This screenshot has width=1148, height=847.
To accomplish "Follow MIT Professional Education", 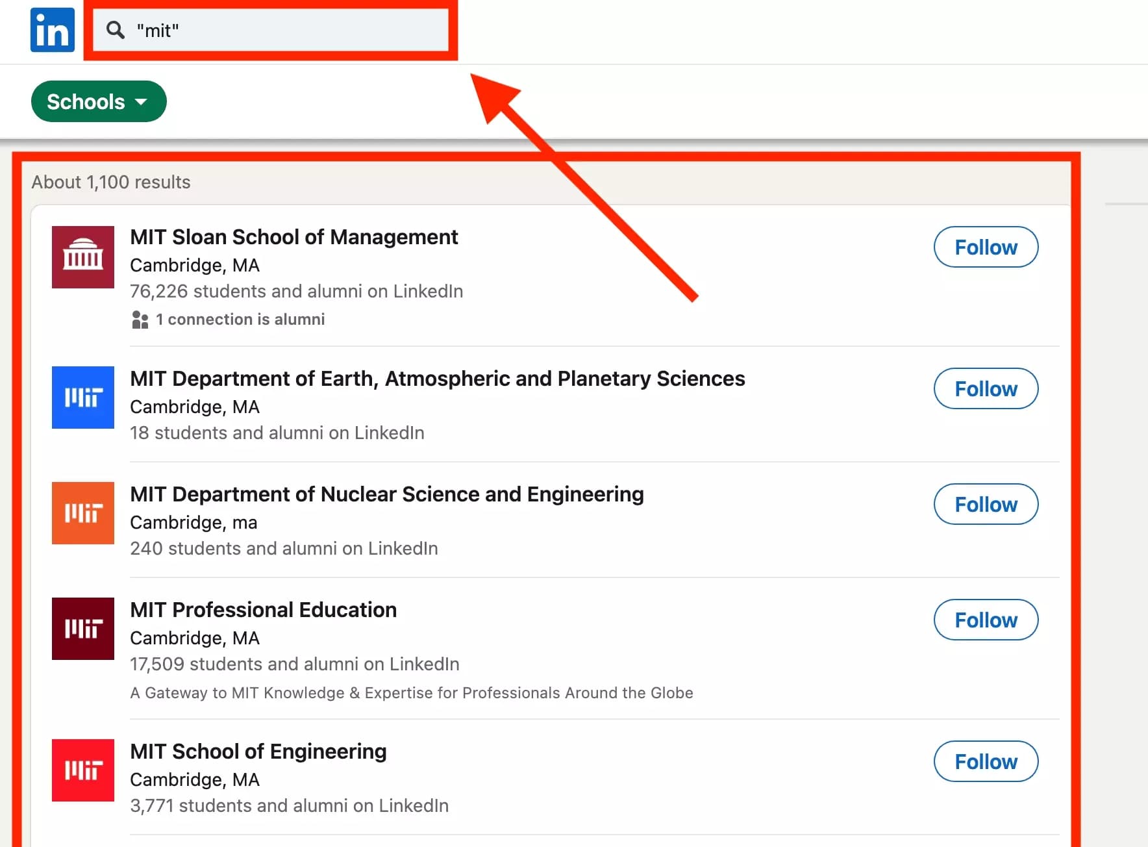I will point(986,620).
